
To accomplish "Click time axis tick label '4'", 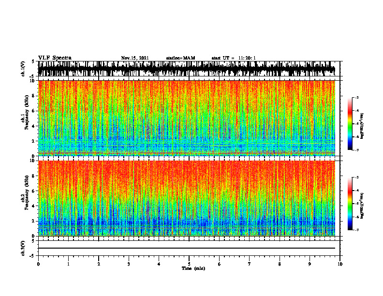I will [x=159, y=264].
